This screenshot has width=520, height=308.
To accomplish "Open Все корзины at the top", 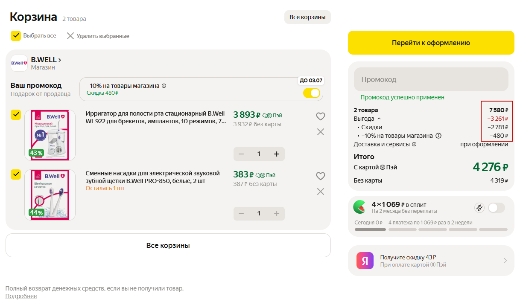I will (x=307, y=17).
